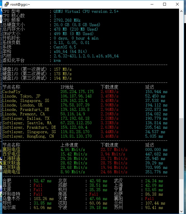186x214 pixels.
Task: Click the memory value 478 MB (210 MB Used)
Action: tap(76, 29)
